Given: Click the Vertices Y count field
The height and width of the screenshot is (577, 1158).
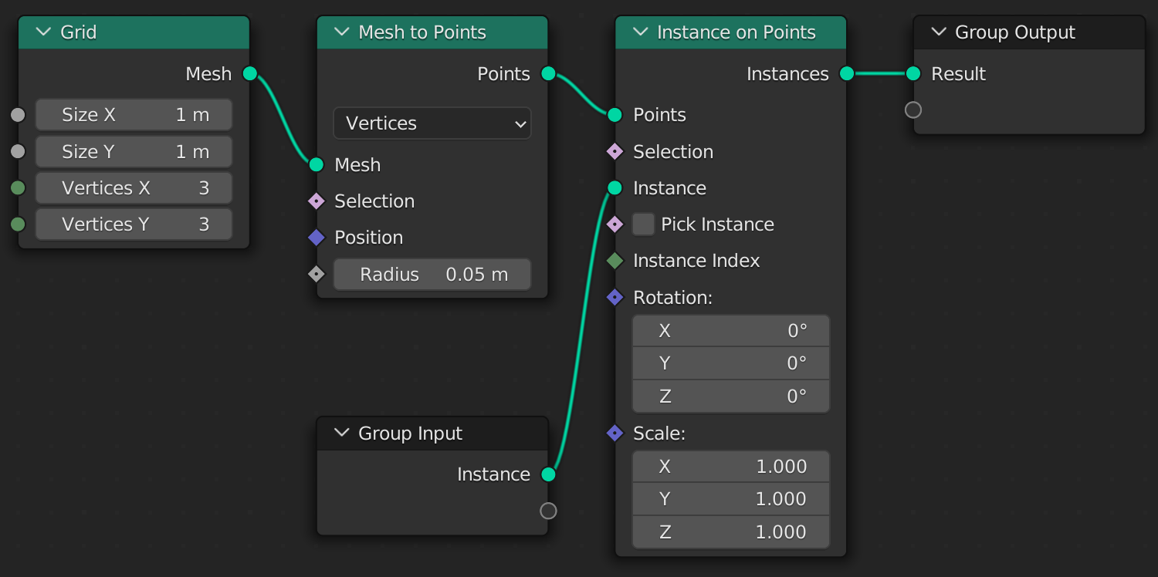Looking at the screenshot, I should (134, 224).
